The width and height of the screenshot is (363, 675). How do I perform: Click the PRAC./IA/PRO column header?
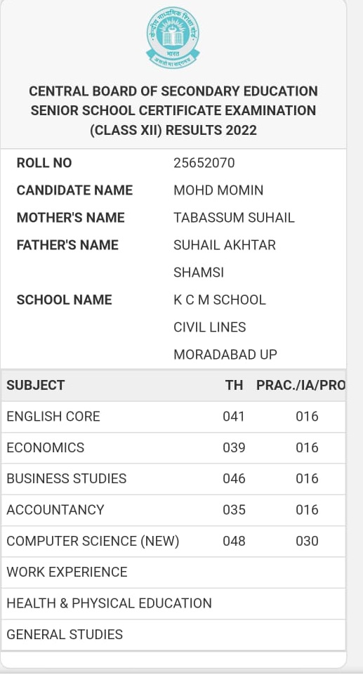301,385
